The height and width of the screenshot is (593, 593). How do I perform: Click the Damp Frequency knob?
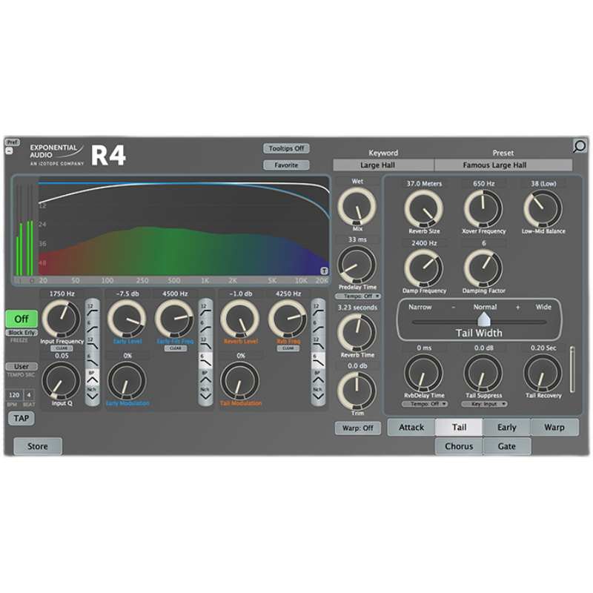coord(424,268)
